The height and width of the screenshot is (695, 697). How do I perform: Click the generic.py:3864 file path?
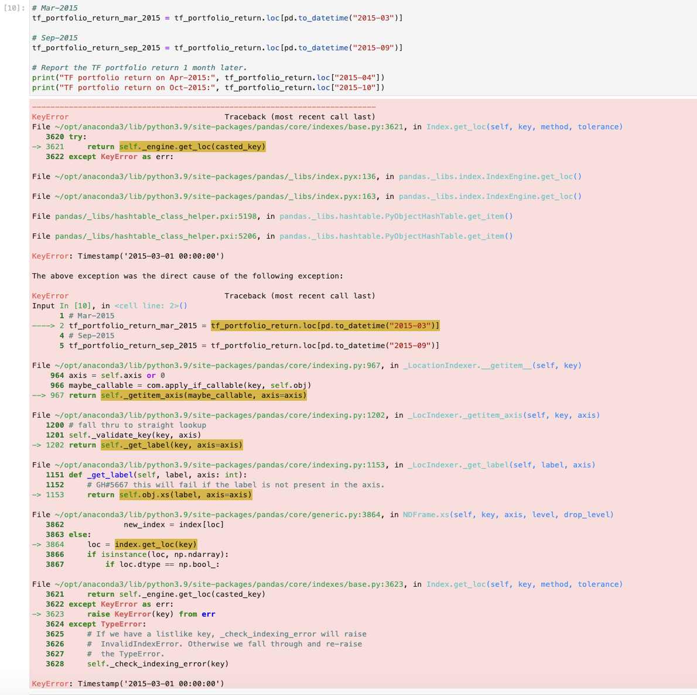tap(217, 515)
